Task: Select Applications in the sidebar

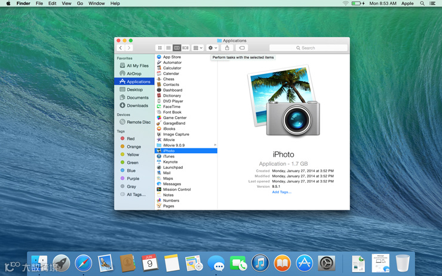Action: pyautogui.click(x=134, y=81)
